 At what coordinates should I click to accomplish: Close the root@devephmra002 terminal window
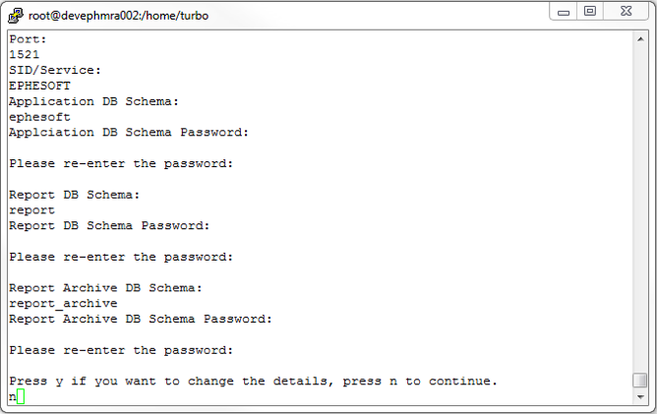point(627,12)
